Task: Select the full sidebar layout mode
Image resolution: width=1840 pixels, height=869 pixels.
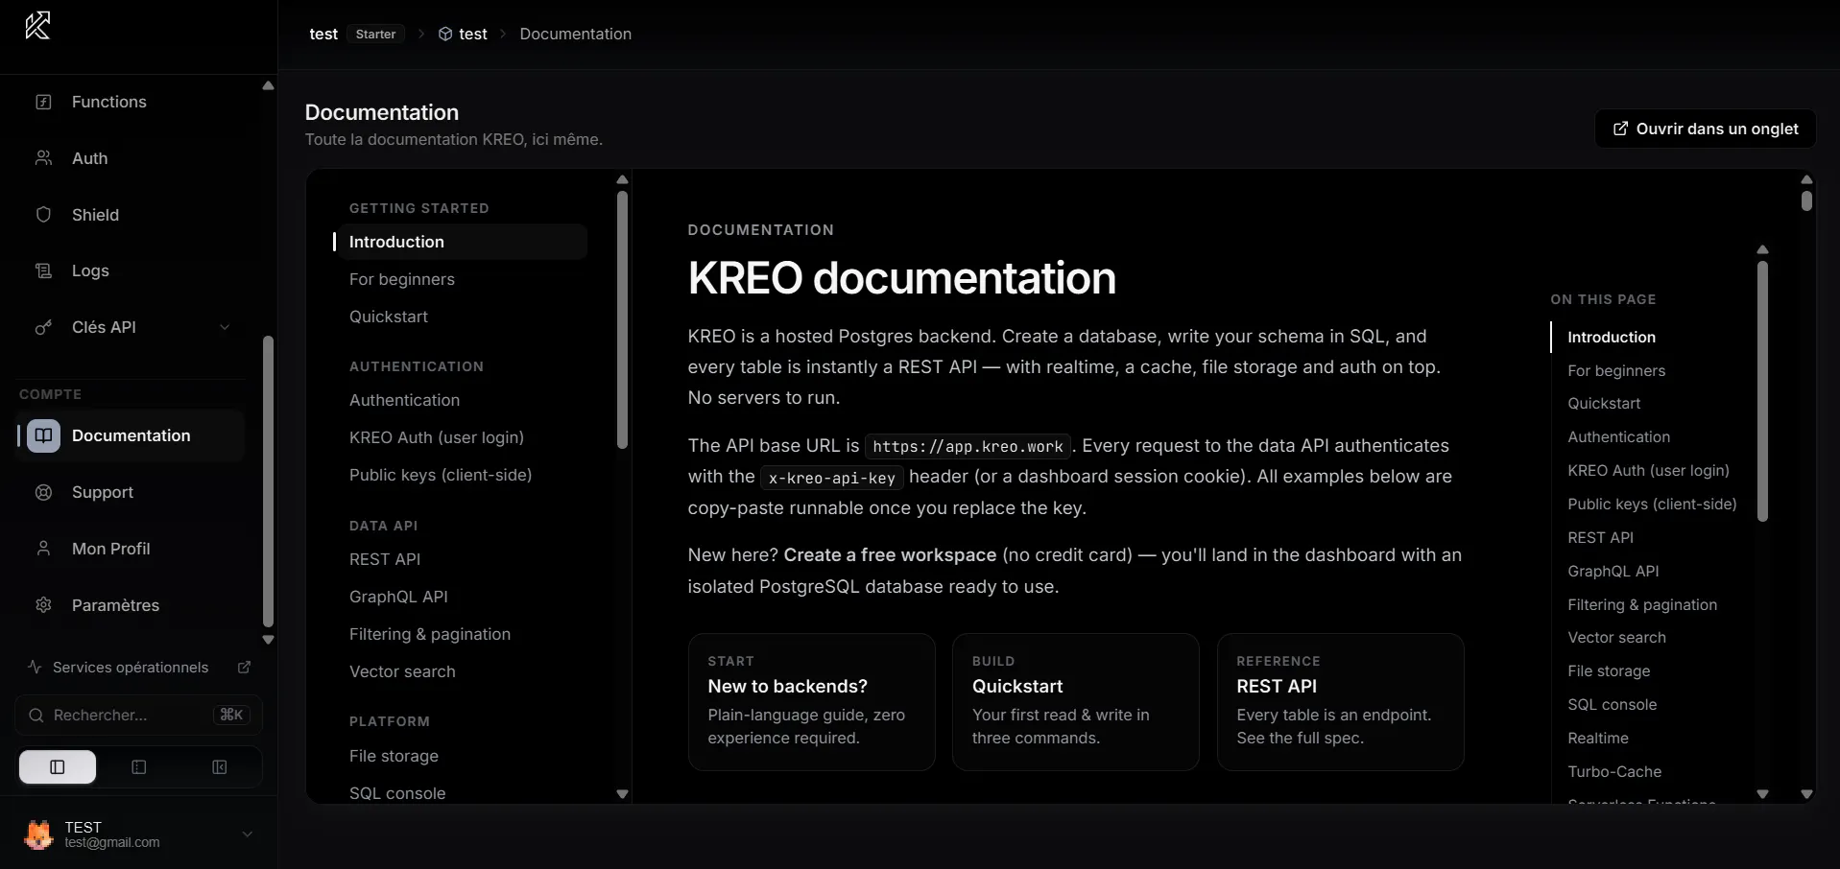Action: 58,767
